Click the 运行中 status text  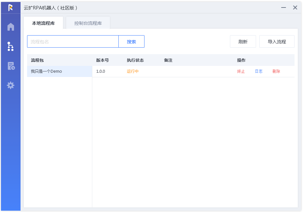(x=132, y=71)
